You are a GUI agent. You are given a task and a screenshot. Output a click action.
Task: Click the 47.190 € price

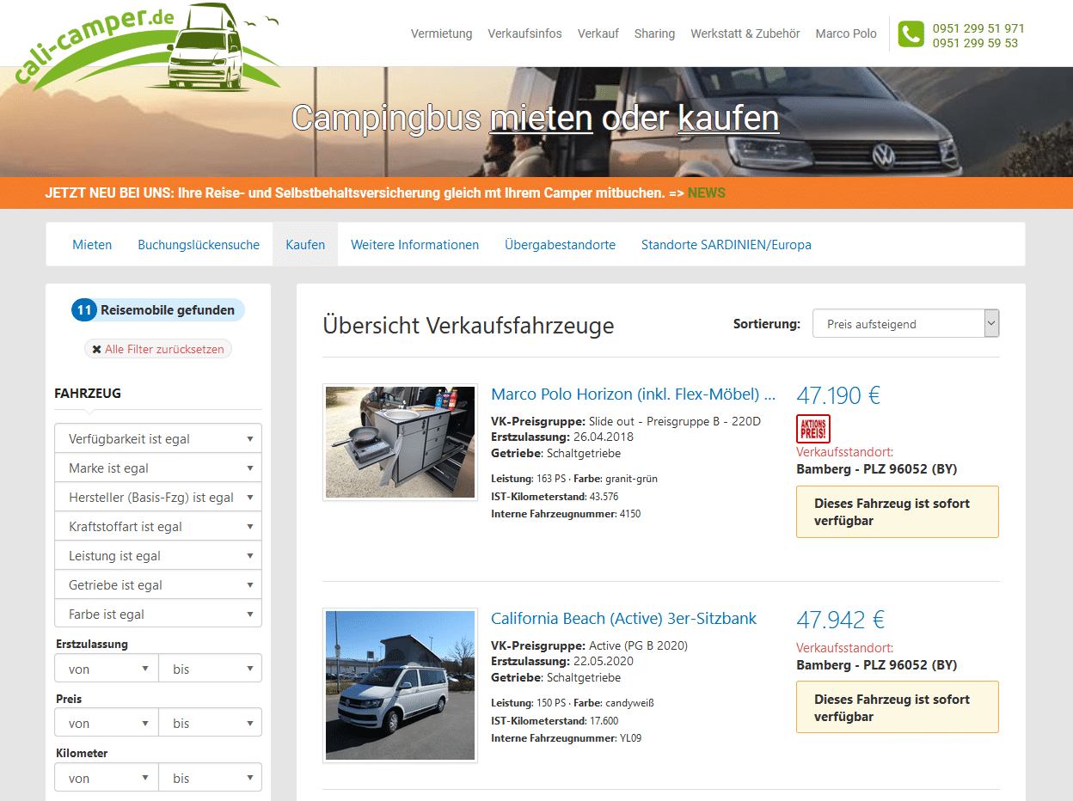[x=839, y=395]
